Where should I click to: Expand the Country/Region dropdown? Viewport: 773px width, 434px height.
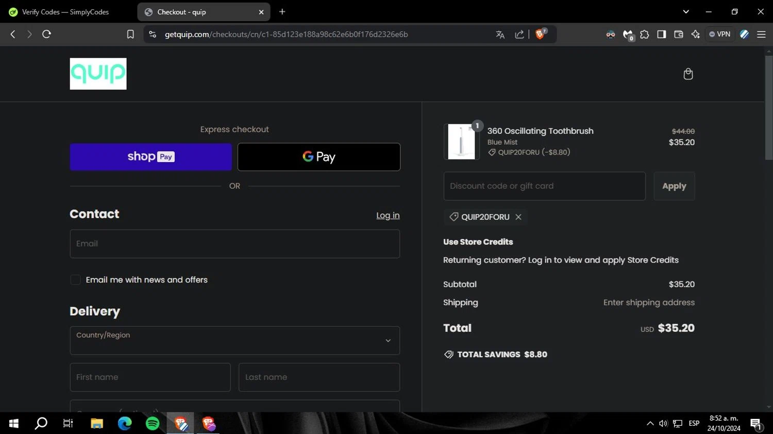point(235,341)
